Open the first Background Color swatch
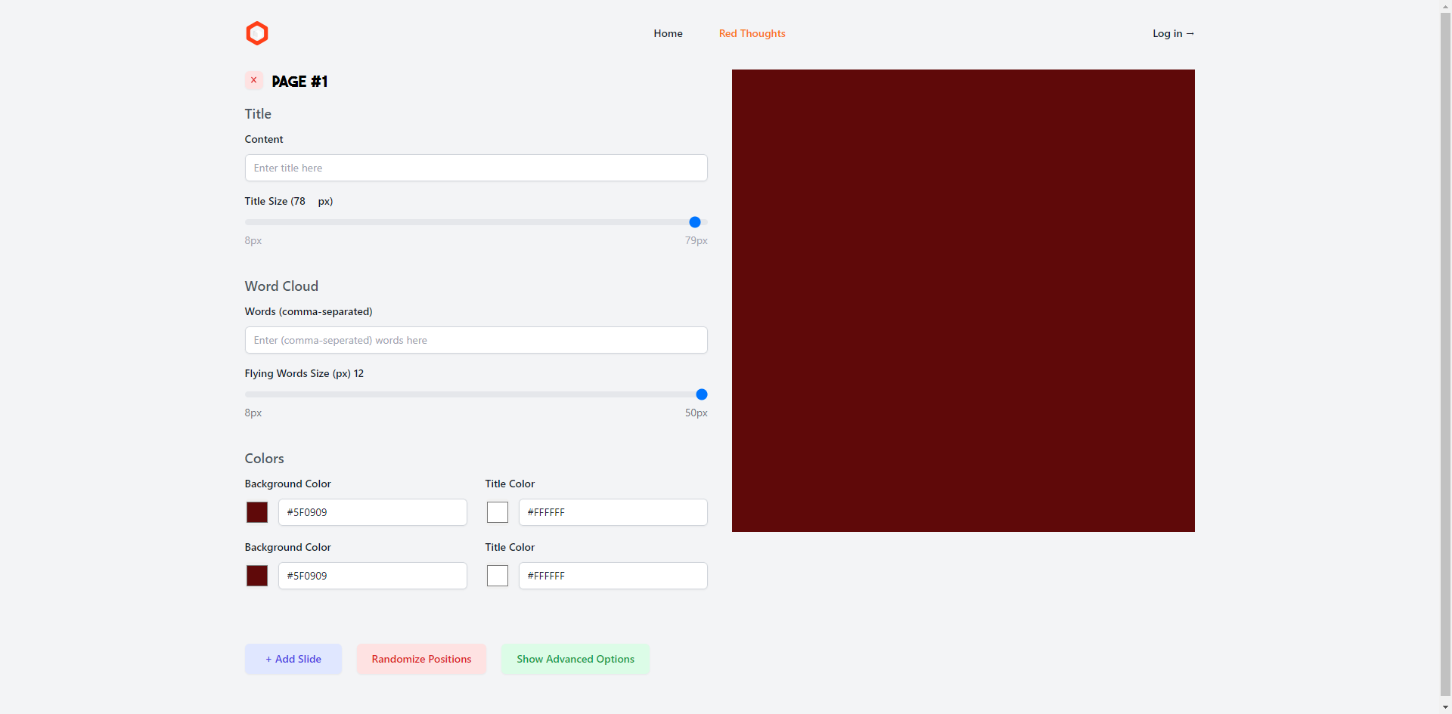 coord(256,512)
